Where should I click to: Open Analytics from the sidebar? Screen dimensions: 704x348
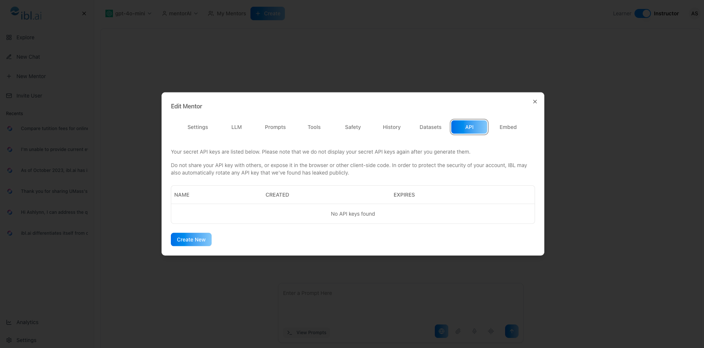click(x=27, y=322)
